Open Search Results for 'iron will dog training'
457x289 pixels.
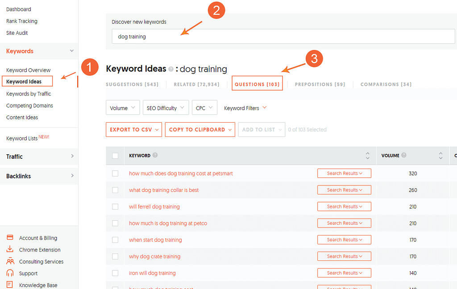click(344, 272)
